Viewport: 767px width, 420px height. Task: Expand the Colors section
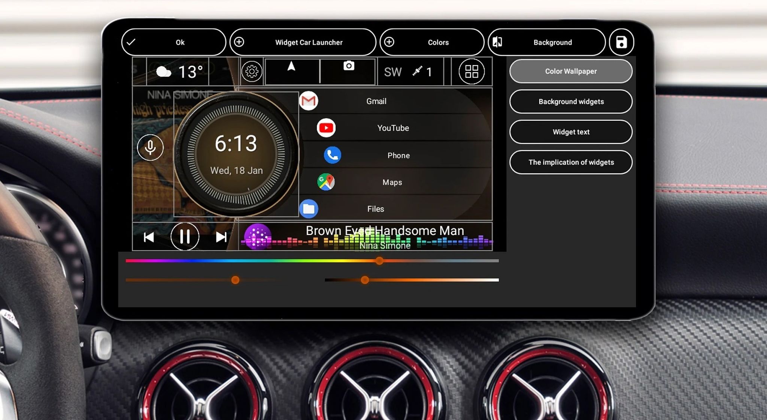pyautogui.click(x=431, y=42)
